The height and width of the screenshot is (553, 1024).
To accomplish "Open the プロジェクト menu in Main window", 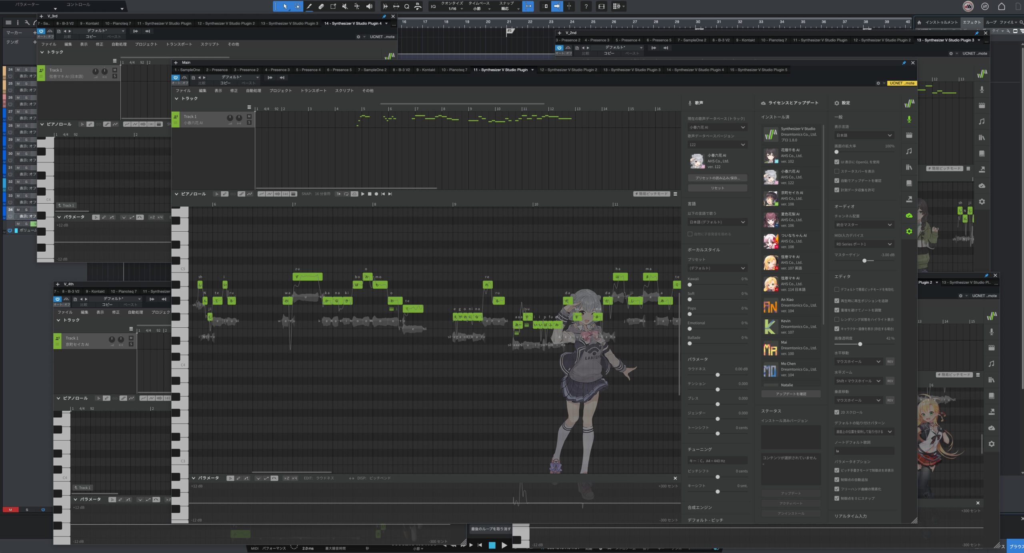I will 280,91.
